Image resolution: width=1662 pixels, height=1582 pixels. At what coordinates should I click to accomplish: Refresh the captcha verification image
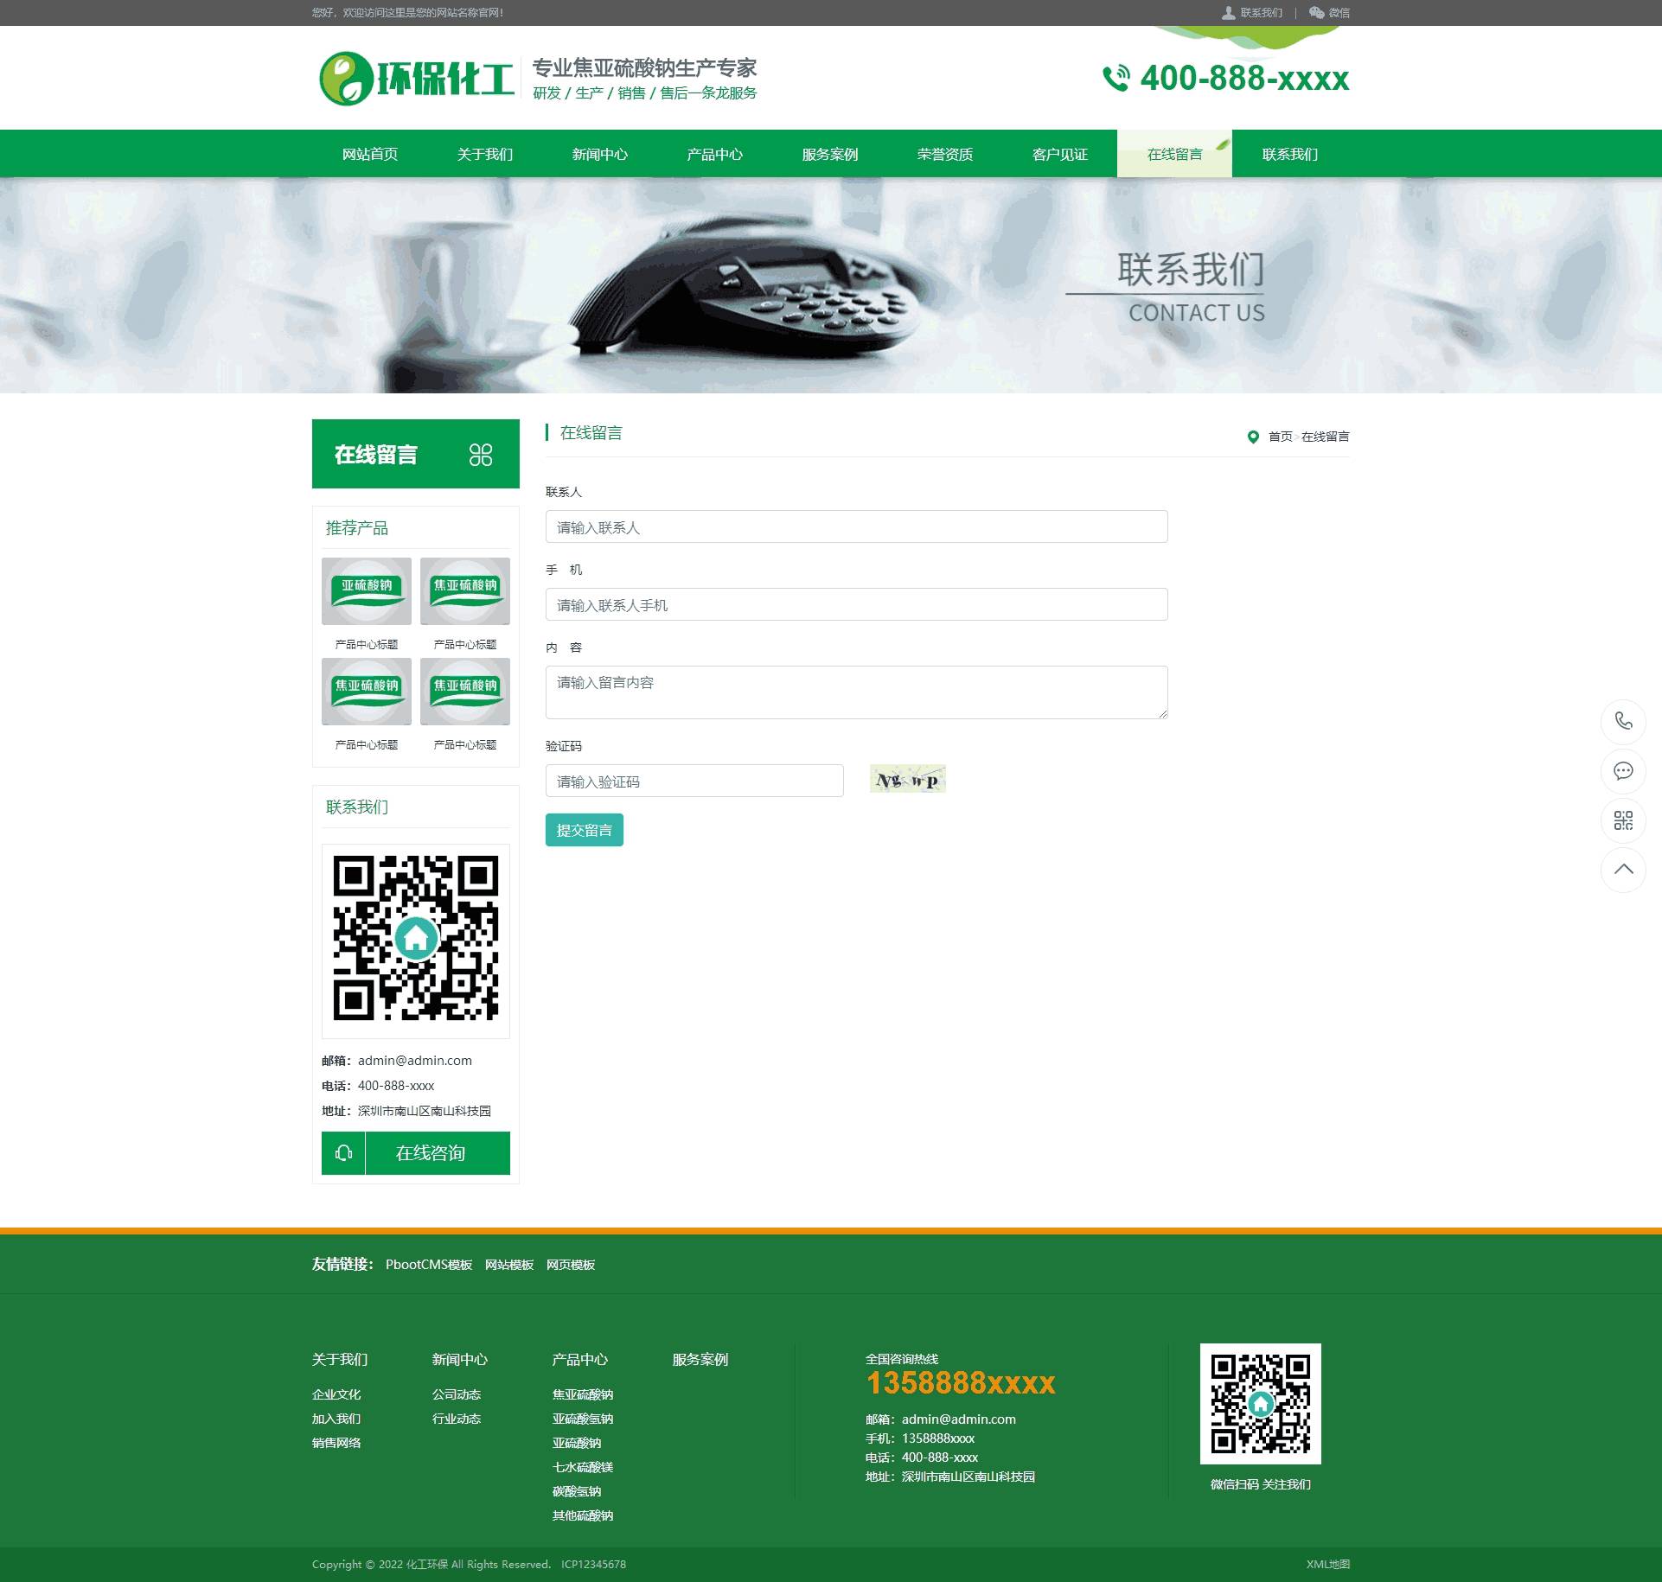(x=907, y=779)
